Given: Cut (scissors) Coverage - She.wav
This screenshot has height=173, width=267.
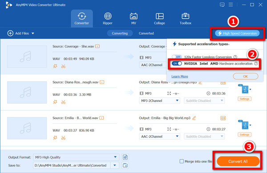Looking at the screenshot, I should [x=63, y=66].
